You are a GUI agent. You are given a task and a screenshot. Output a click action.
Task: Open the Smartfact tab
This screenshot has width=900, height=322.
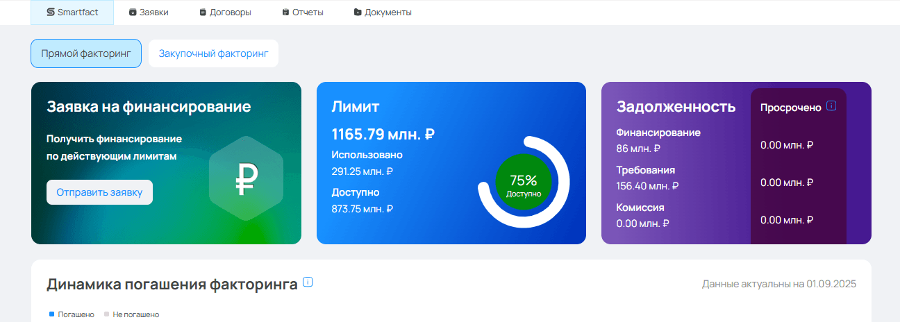[x=72, y=12]
